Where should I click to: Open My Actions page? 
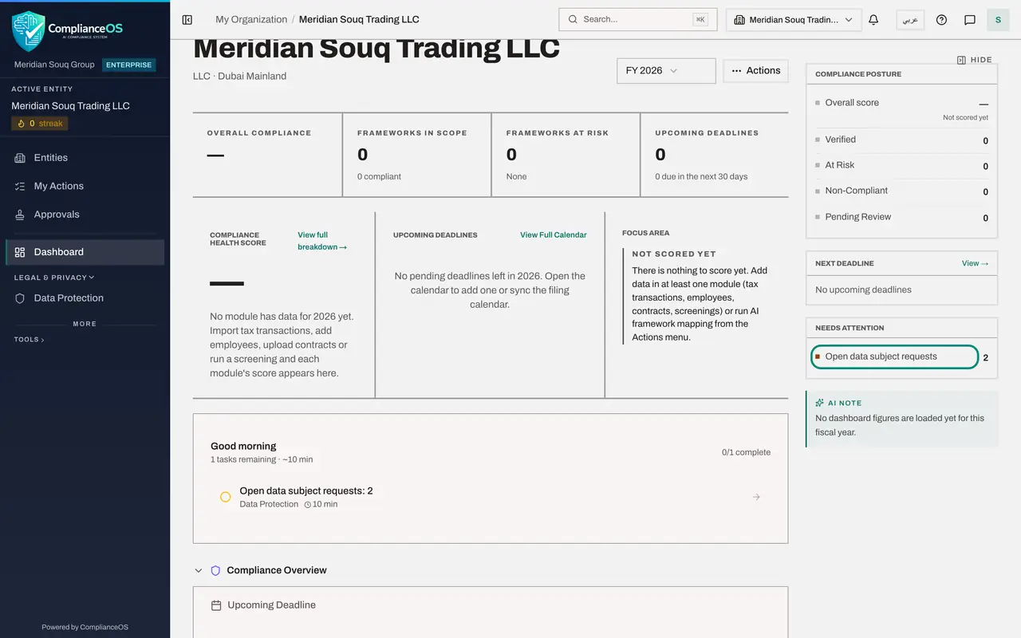point(85,186)
